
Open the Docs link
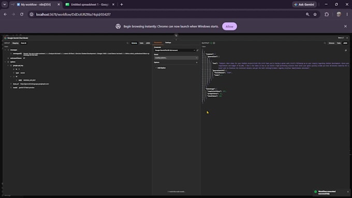tap(341, 38)
